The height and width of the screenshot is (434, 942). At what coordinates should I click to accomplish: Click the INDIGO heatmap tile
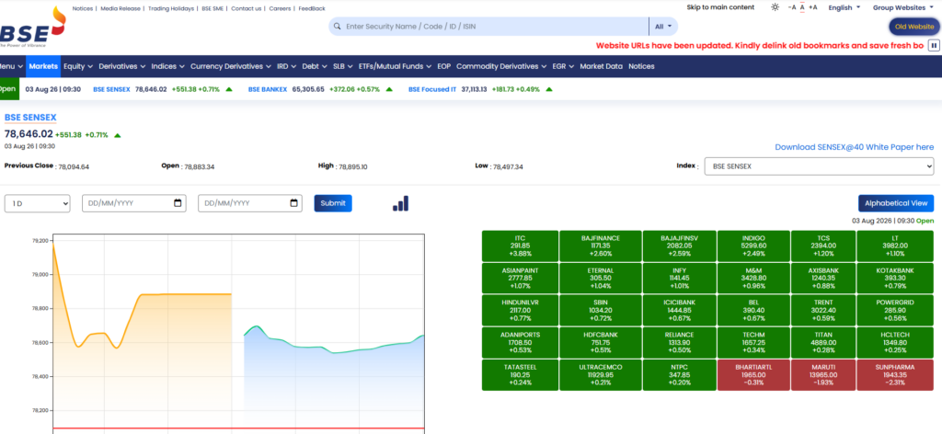(x=753, y=246)
